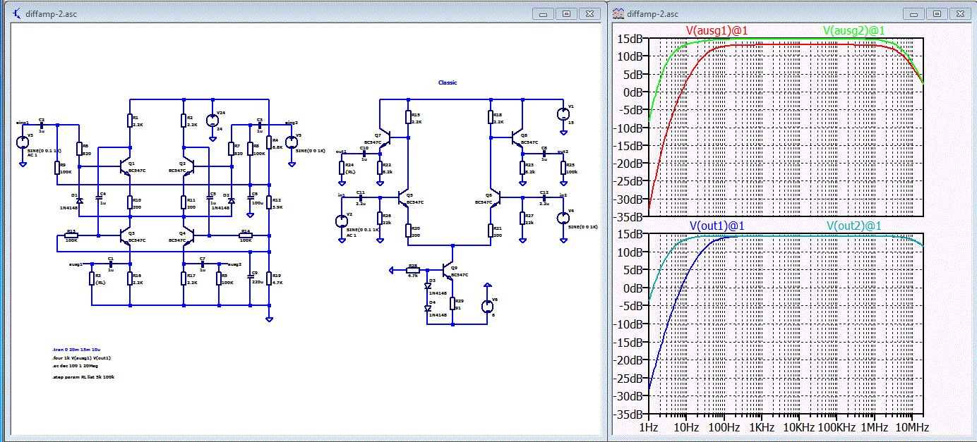Click the .tran simulation directive text
977x442 pixels.
tap(76, 350)
